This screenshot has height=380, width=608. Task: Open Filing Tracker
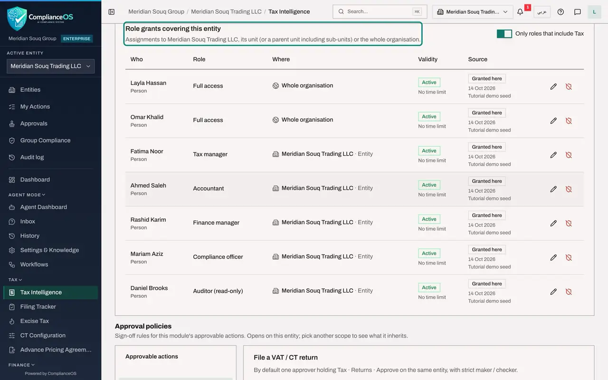click(50, 307)
